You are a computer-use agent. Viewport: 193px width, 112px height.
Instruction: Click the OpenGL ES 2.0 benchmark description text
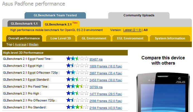click(x=57, y=30)
